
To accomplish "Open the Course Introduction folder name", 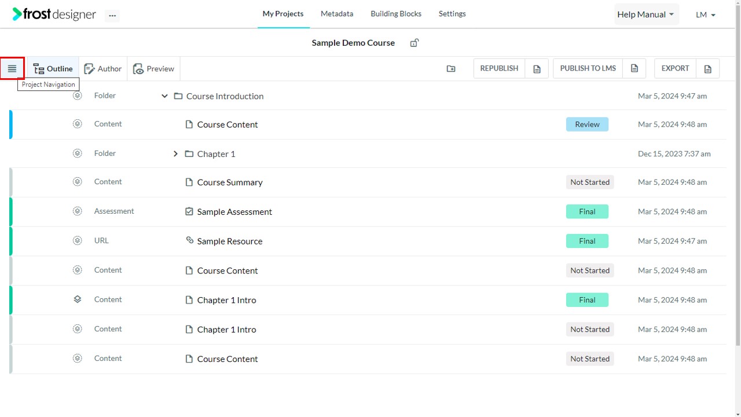I will 225,96.
